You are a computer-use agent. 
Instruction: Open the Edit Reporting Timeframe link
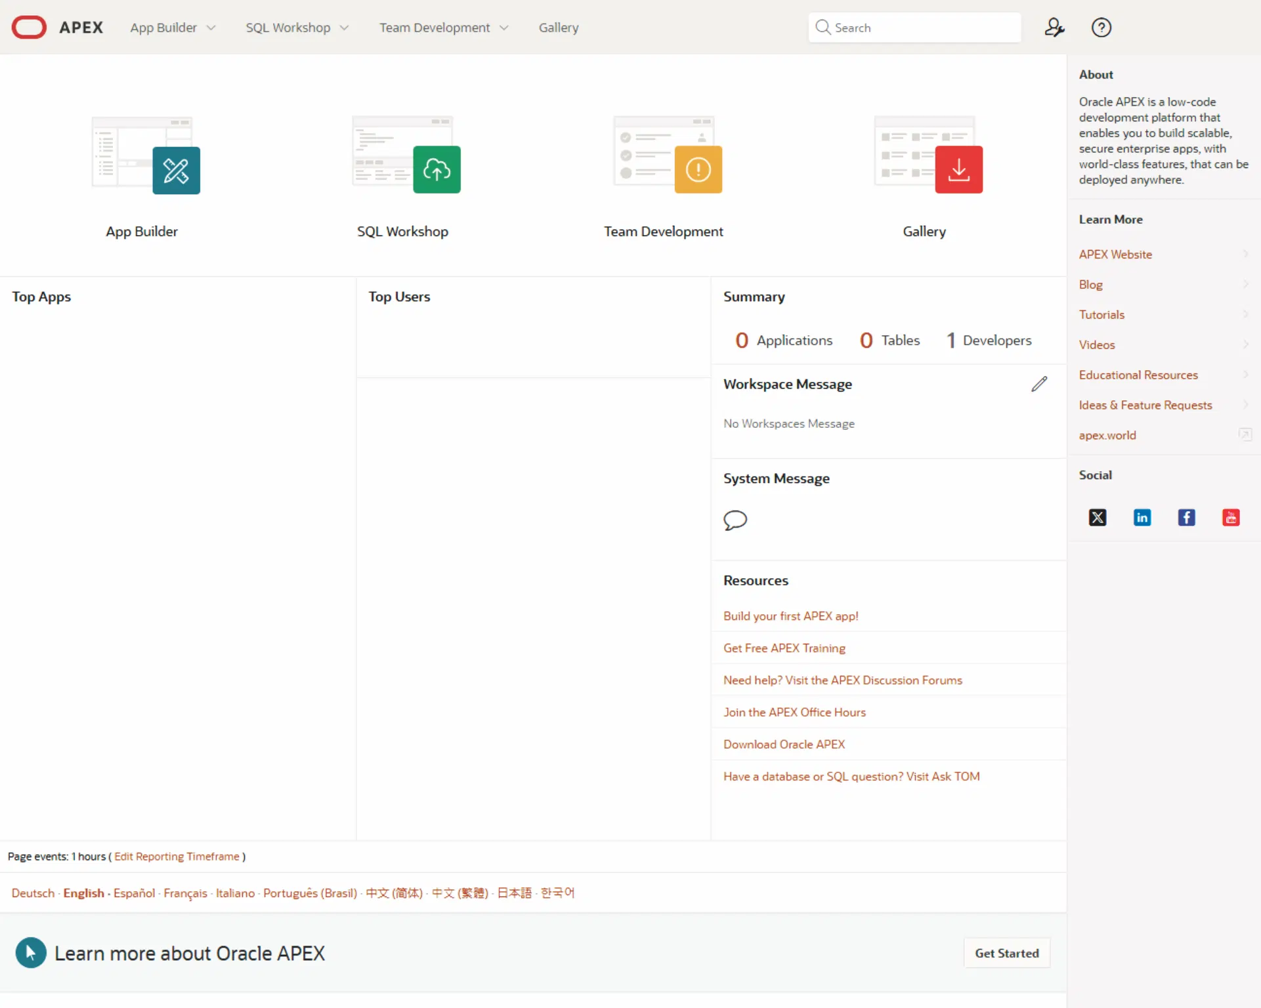coord(177,856)
